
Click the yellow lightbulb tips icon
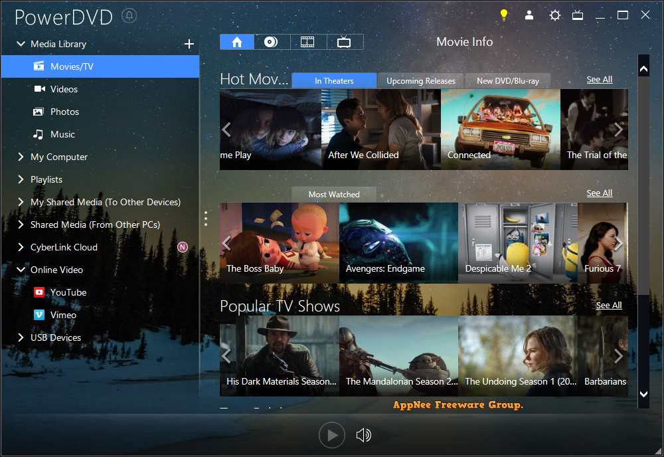503,15
